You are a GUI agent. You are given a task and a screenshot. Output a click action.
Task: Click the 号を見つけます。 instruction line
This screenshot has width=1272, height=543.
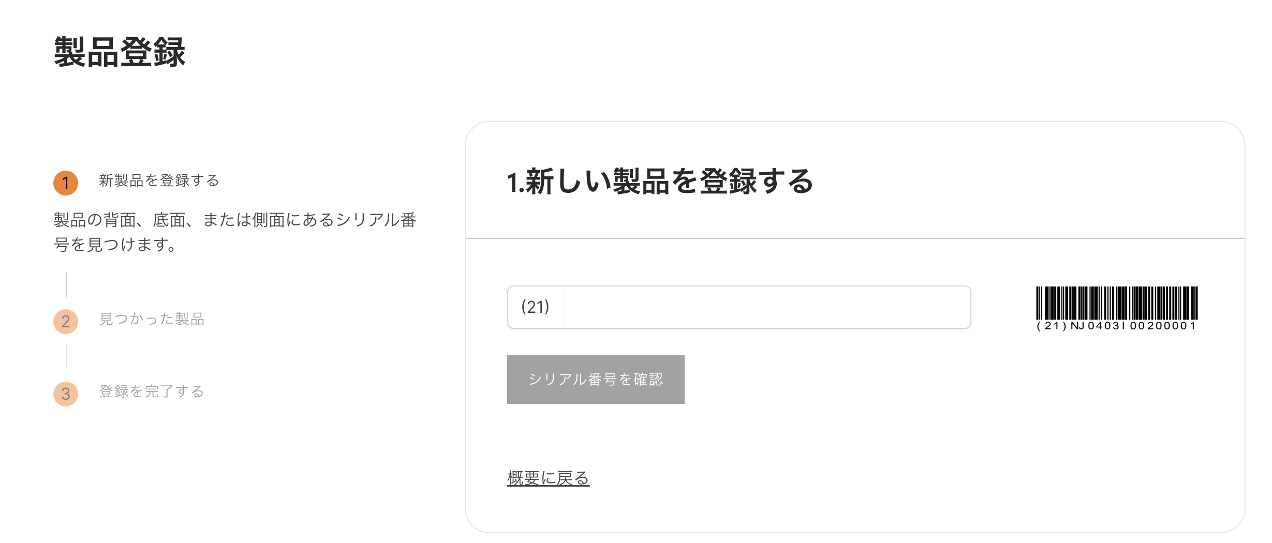[x=117, y=244]
